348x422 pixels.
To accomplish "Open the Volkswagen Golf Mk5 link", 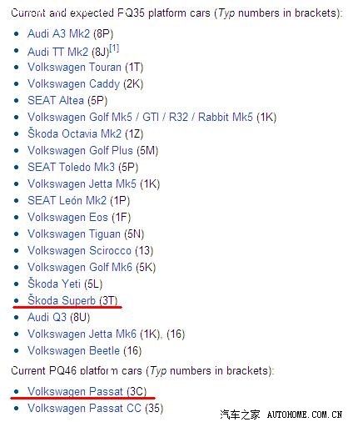I will pyautogui.click(x=80, y=118).
